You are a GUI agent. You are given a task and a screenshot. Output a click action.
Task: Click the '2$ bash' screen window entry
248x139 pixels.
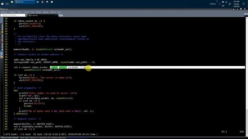pos(38,134)
